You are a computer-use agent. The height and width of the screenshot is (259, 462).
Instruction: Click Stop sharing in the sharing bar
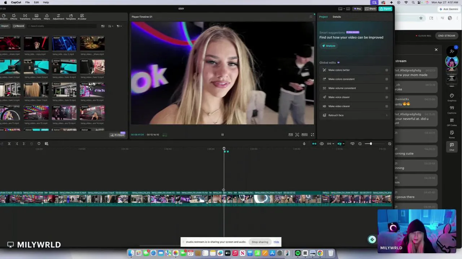pyautogui.click(x=260, y=242)
